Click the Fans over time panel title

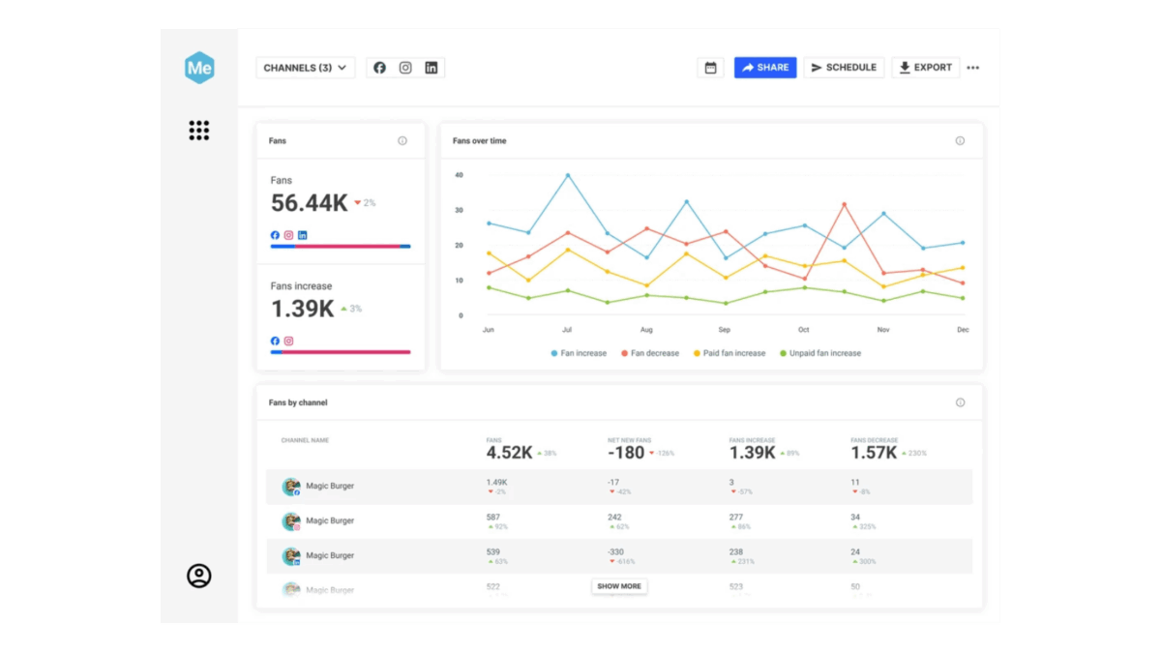click(480, 141)
